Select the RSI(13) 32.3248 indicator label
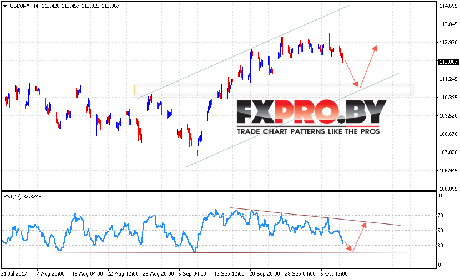Image resolution: width=460 pixels, height=280 pixels. click(22, 197)
